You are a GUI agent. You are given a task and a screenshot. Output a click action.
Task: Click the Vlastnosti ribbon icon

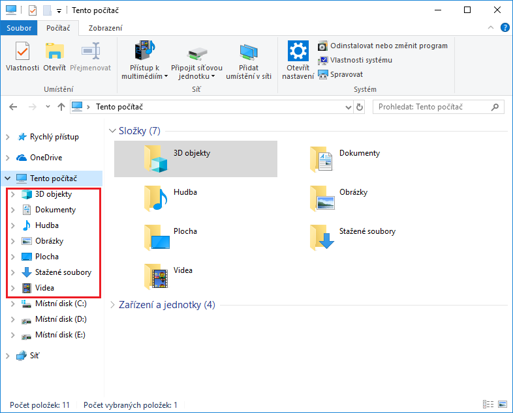point(22,51)
